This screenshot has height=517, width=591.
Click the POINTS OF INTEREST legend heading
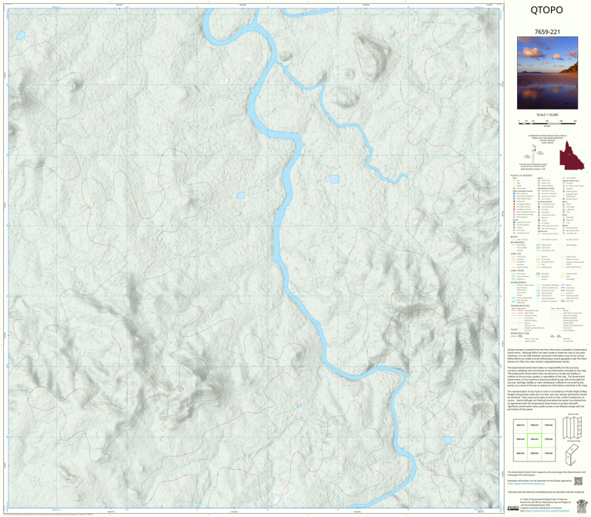pyautogui.click(x=521, y=176)
